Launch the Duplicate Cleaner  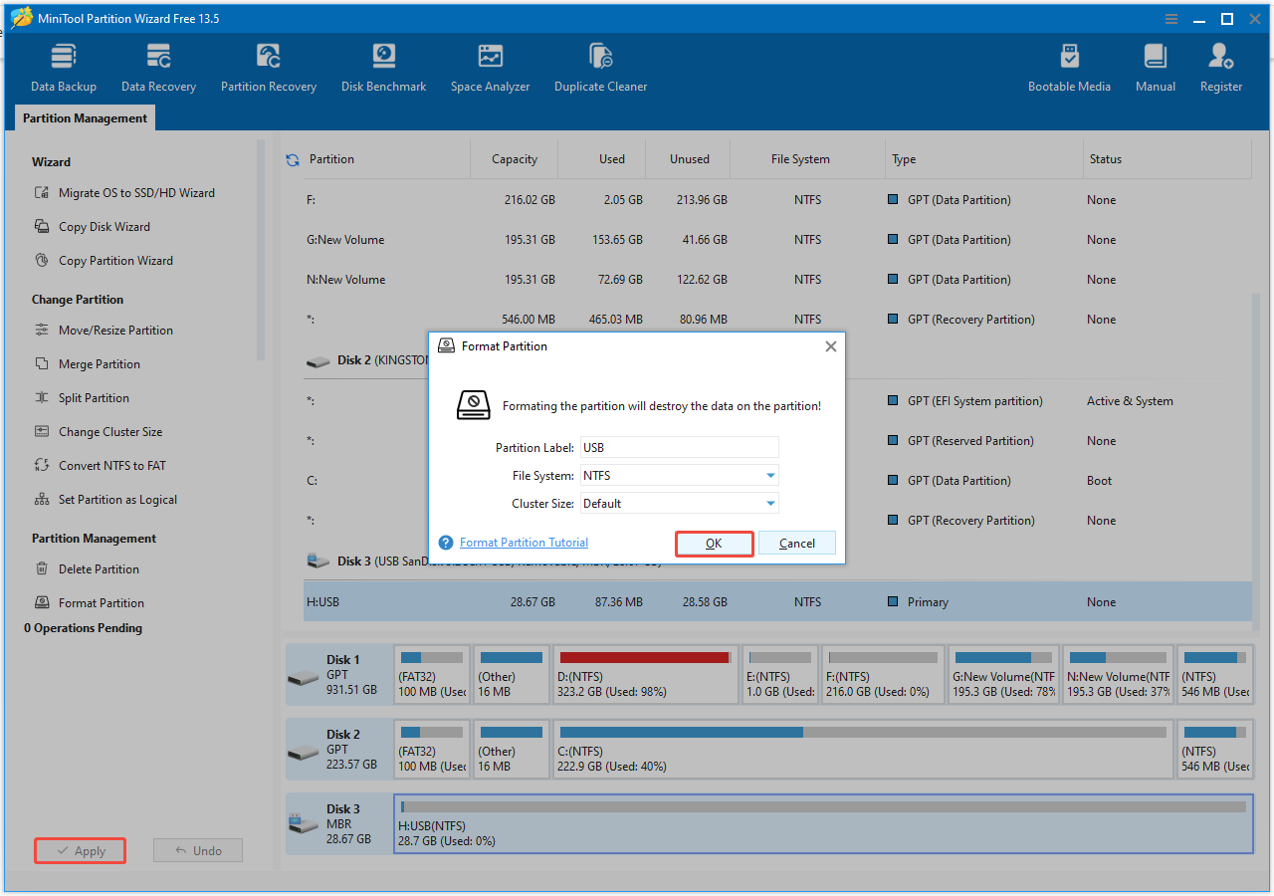(600, 66)
